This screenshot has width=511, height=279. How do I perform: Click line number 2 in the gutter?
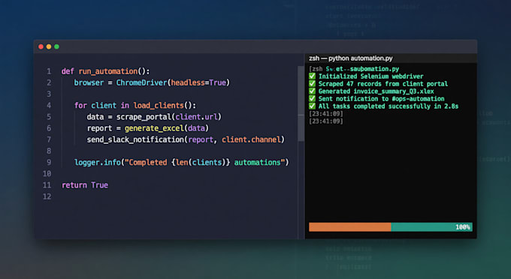point(49,82)
